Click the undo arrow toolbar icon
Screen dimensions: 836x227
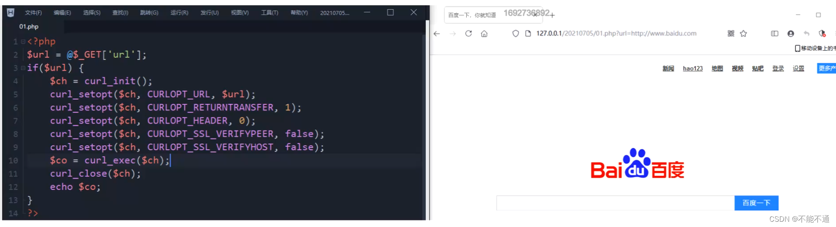pos(806,33)
